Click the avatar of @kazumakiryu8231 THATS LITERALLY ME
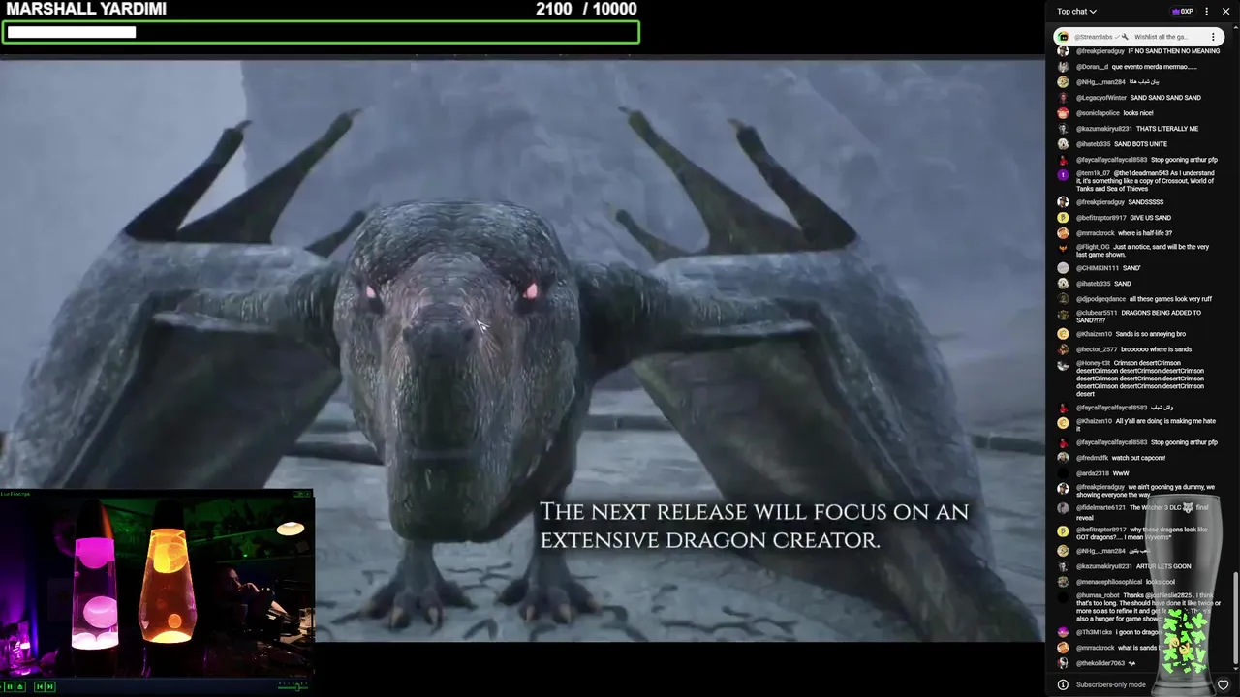 [x=1063, y=129]
